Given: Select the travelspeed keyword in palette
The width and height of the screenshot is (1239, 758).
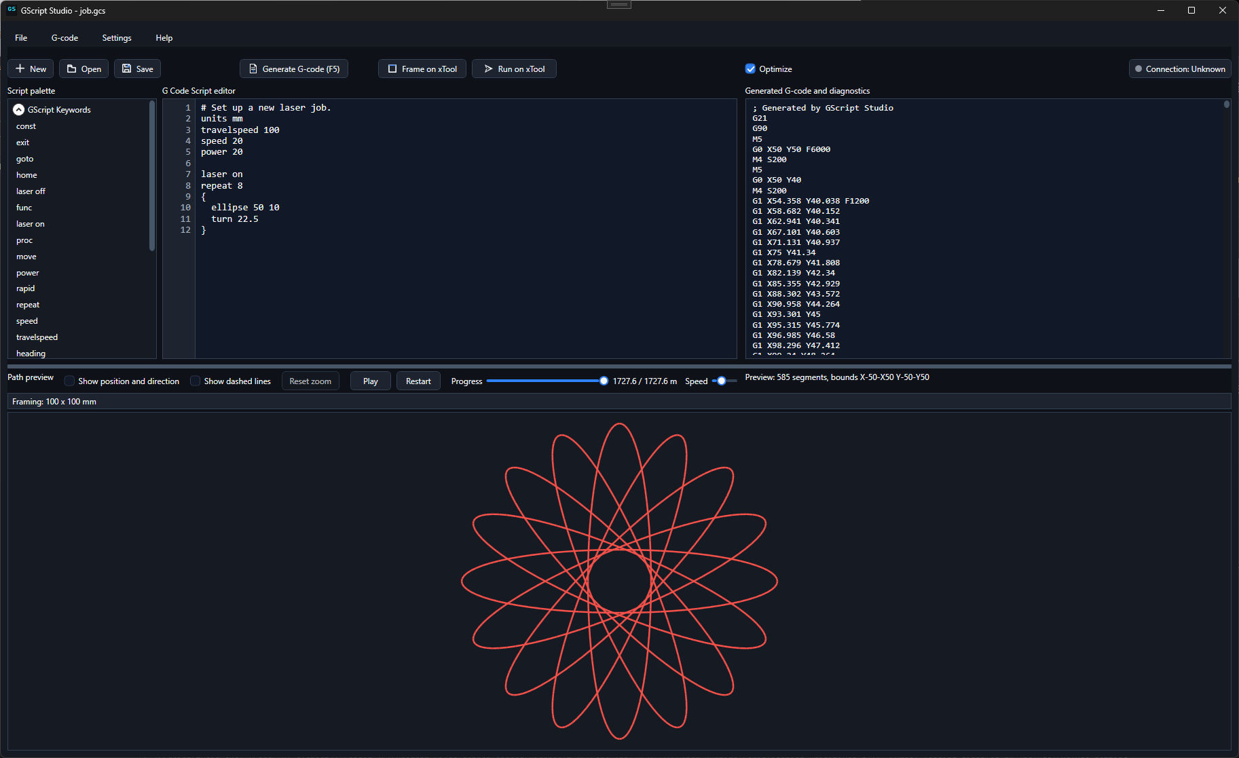Looking at the screenshot, I should pyautogui.click(x=37, y=337).
